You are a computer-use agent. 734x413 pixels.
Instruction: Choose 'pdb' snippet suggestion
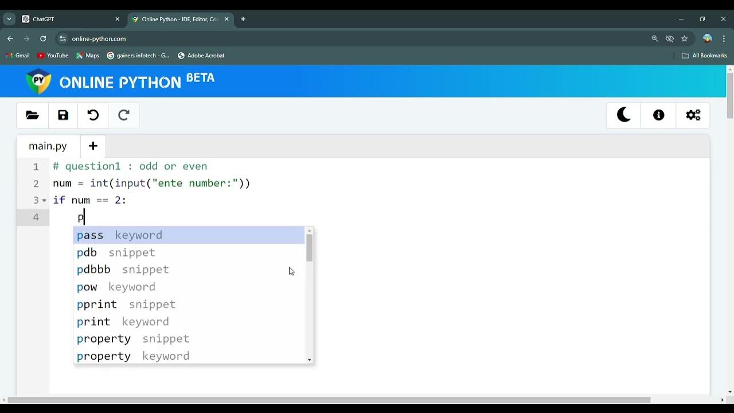pyautogui.click(x=189, y=252)
